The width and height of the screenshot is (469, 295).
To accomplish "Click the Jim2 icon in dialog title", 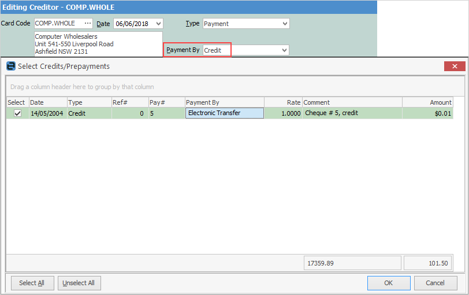I will tap(11, 66).
